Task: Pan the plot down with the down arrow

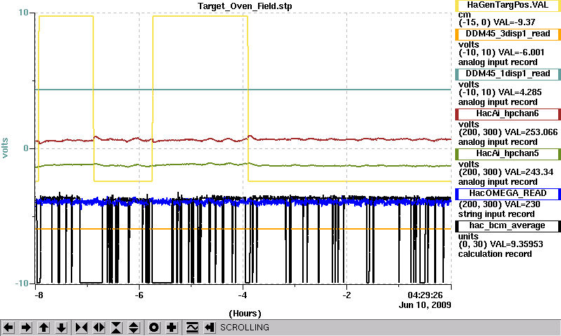Action: (61, 327)
